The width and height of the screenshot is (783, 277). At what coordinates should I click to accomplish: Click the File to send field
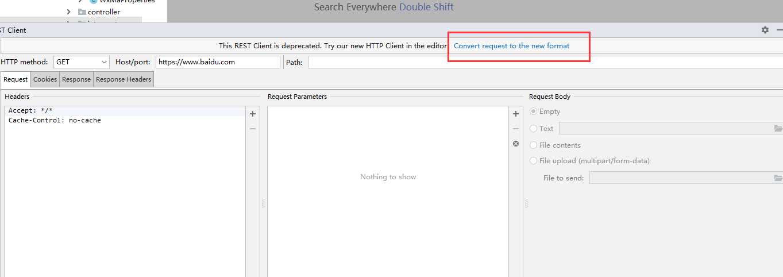[x=681, y=178]
